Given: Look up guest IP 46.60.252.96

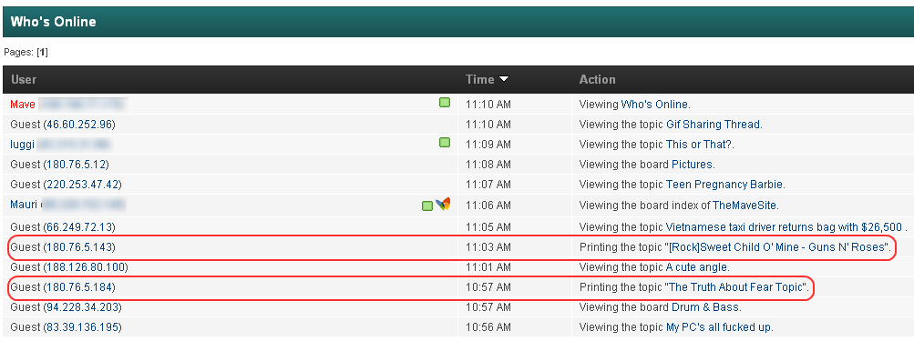Looking at the screenshot, I should (x=79, y=125).
